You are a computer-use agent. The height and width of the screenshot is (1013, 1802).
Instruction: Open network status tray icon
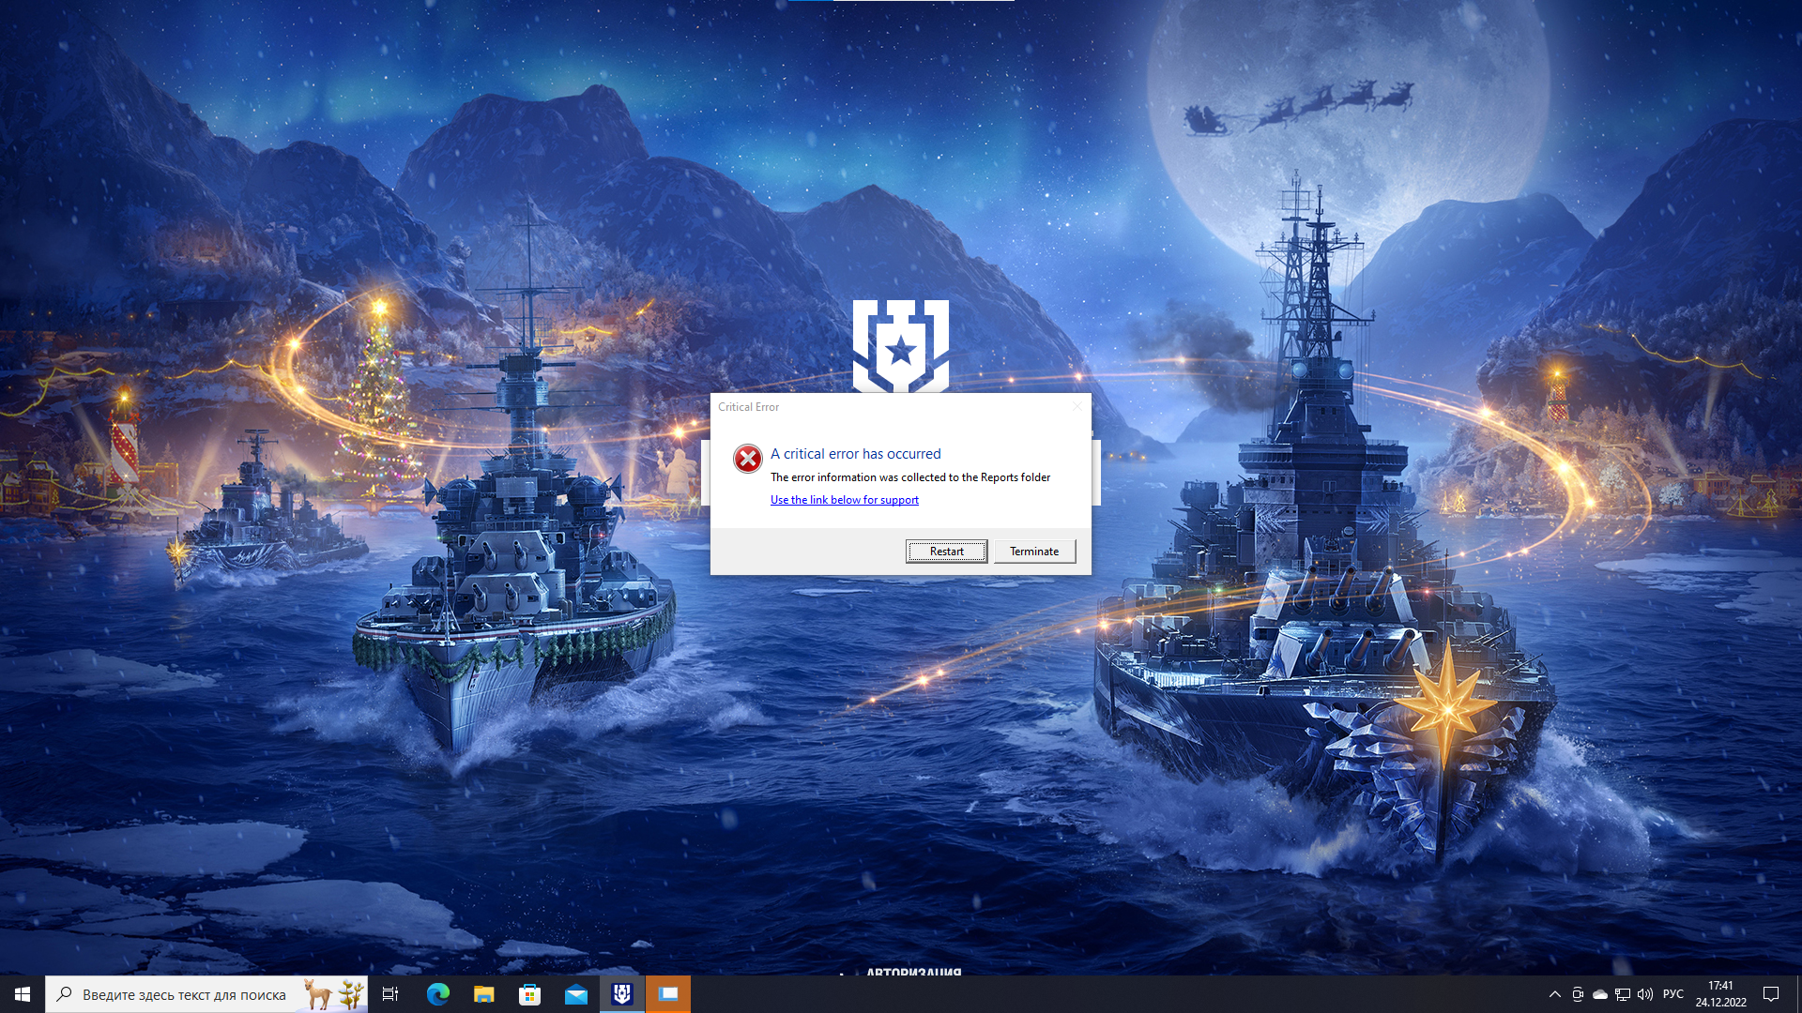pos(1623,994)
